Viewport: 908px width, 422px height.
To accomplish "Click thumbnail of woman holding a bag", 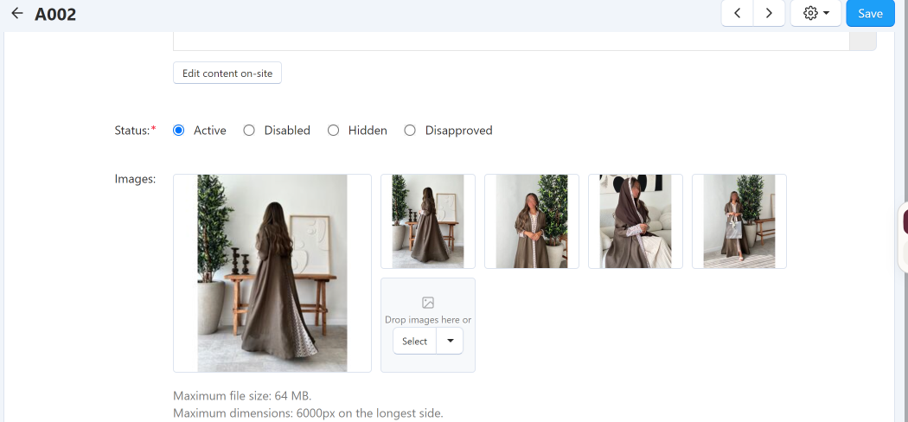I will pyautogui.click(x=739, y=221).
